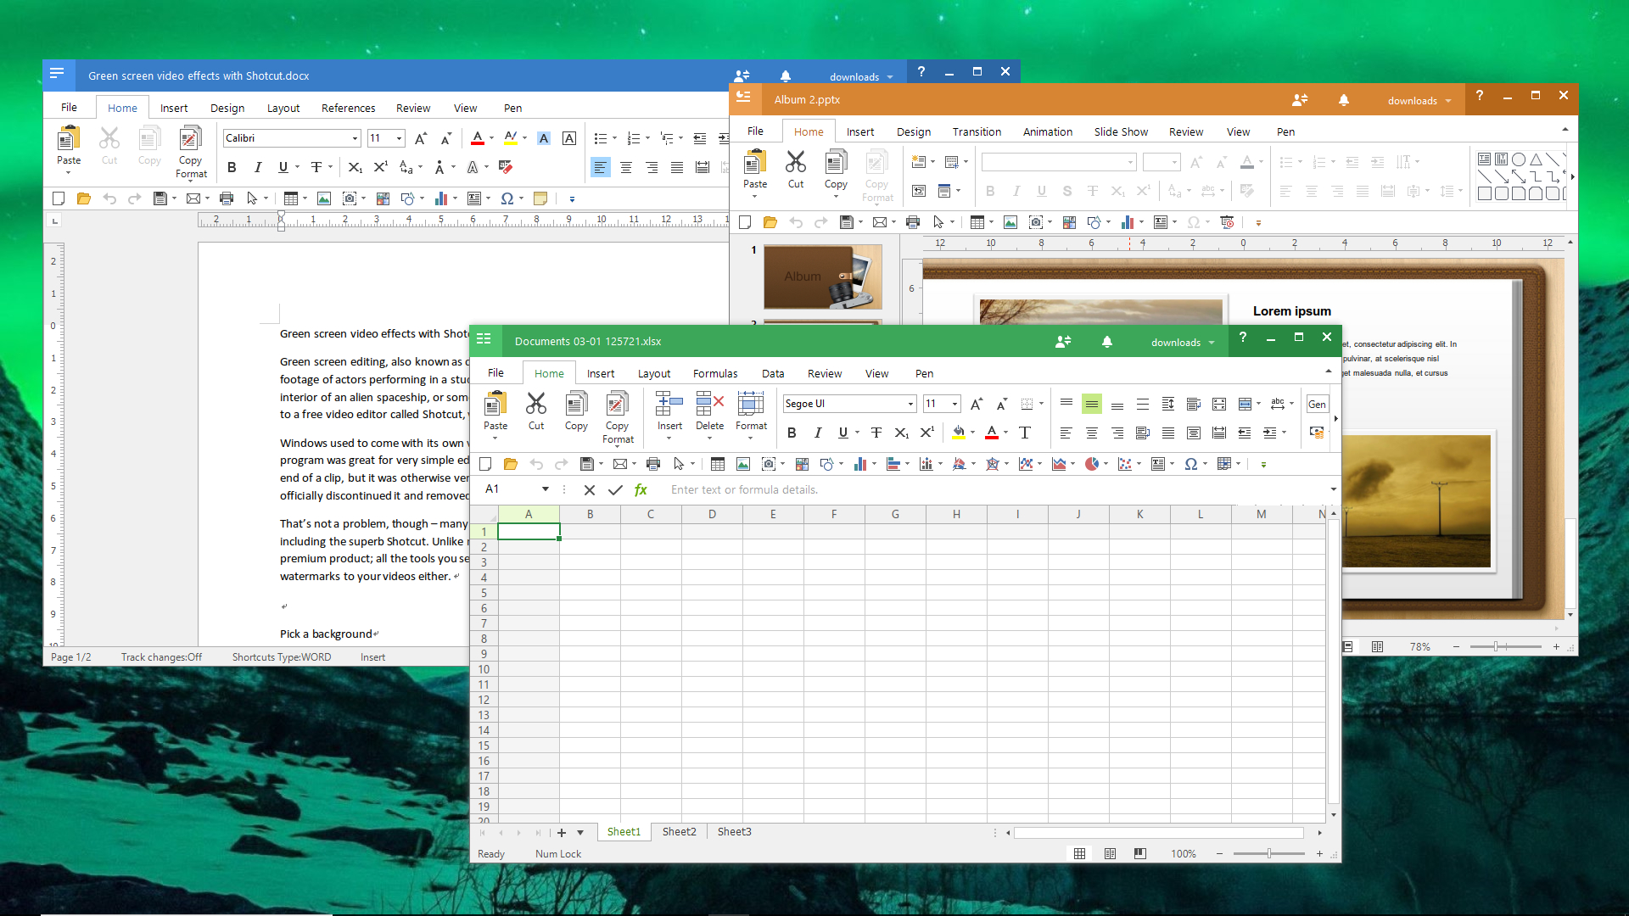Switch to Sheet2 tab in Excel
1629x916 pixels.
coord(678,832)
